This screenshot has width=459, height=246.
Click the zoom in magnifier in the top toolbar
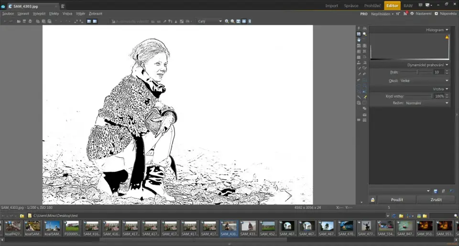point(227,21)
